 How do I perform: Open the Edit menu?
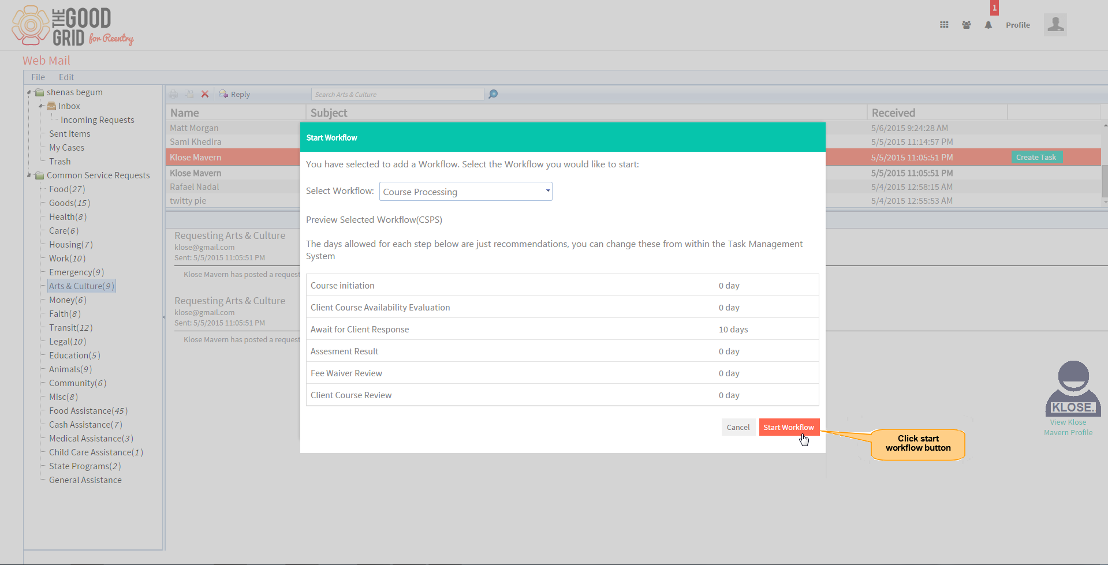tap(66, 77)
